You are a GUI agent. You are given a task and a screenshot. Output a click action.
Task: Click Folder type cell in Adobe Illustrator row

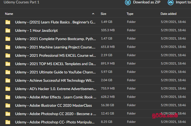tap(131, 105)
